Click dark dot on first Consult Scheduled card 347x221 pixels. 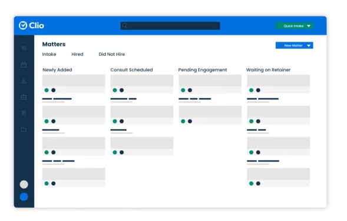click(x=122, y=90)
